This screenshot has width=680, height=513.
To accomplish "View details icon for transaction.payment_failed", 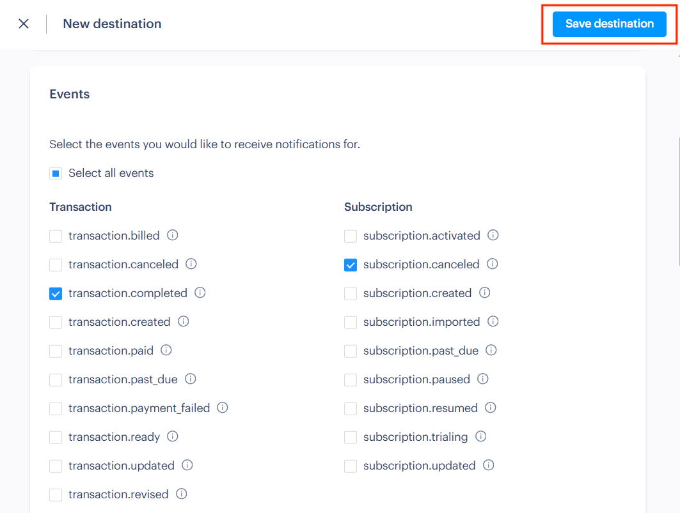I will (x=222, y=408).
